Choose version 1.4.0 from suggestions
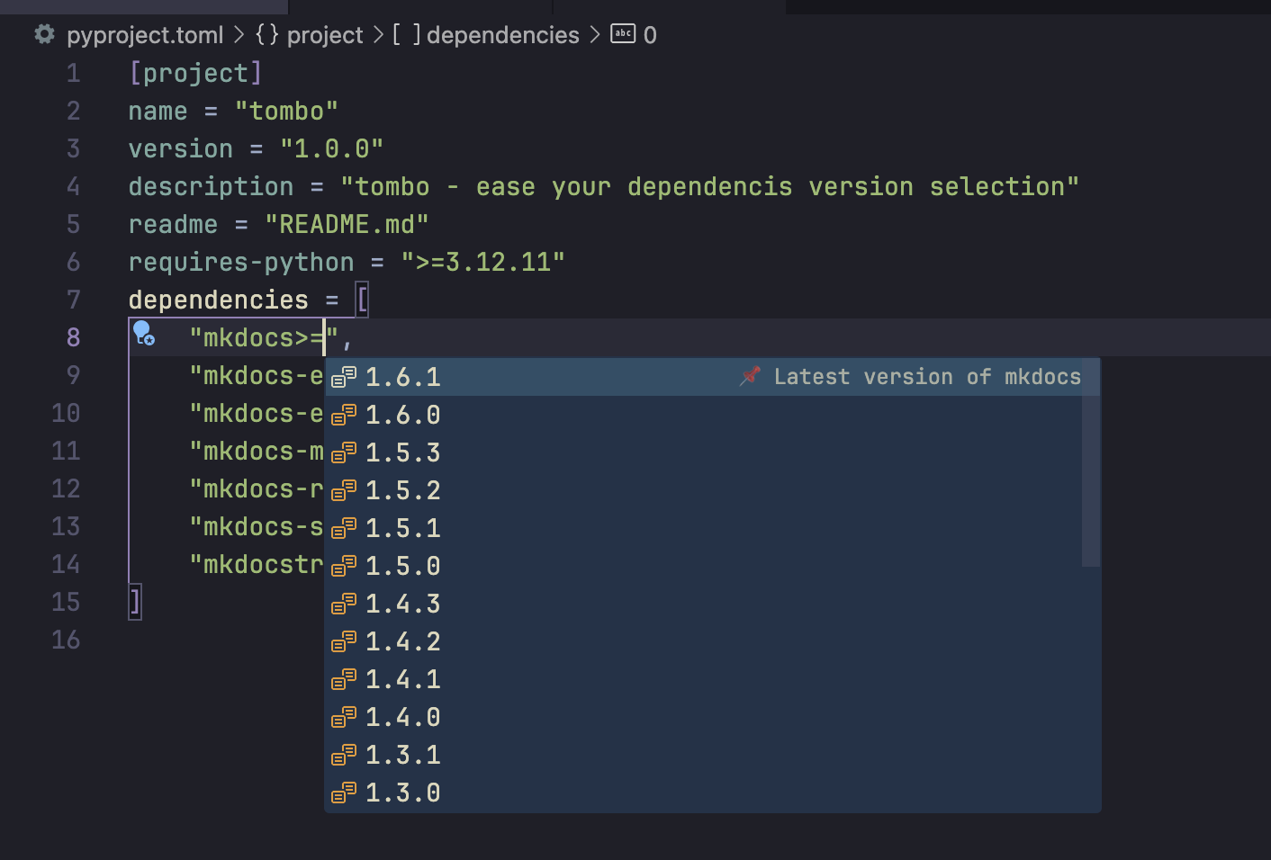The image size is (1271, 860). coord(712,717)
